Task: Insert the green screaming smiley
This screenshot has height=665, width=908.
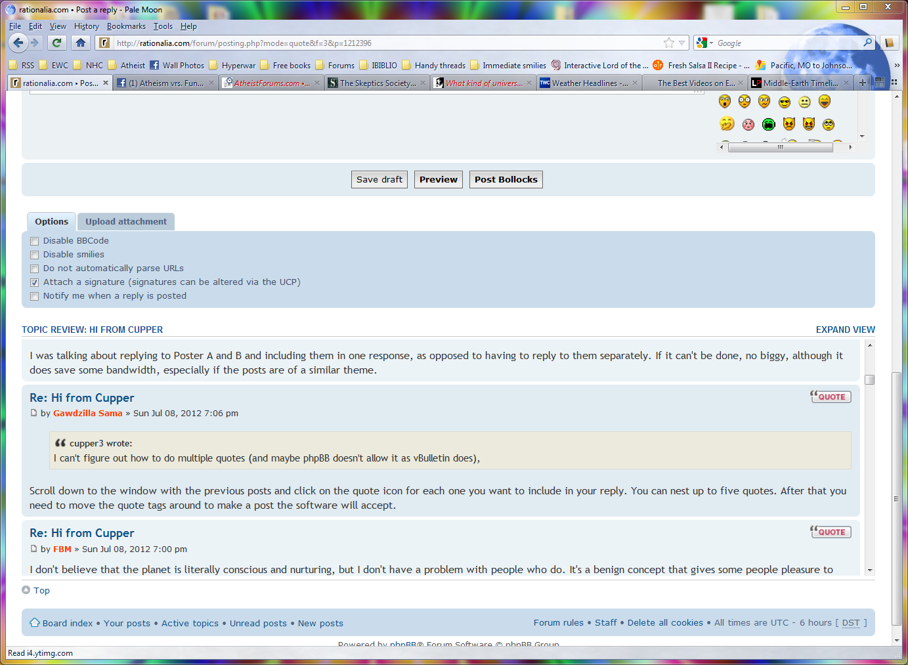Action: point(769,124)
